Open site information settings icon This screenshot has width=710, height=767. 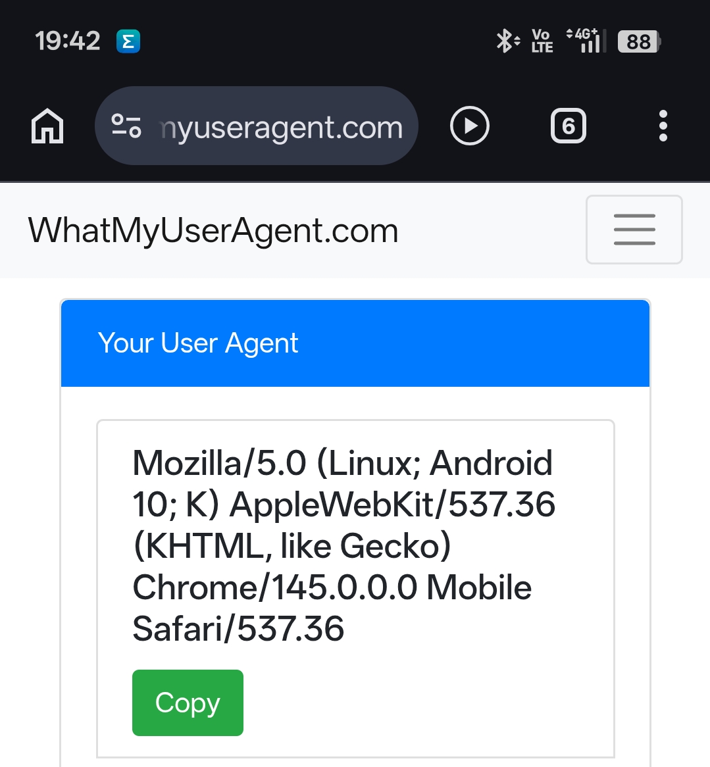tap(126, 126)
